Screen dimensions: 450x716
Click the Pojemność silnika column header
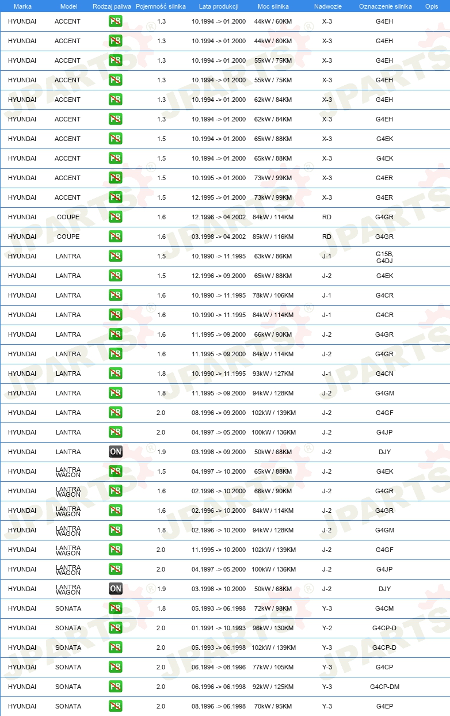(161, 6)
